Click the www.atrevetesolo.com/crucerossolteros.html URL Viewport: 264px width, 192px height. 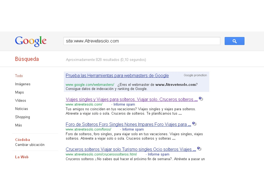tap(101, 154)
